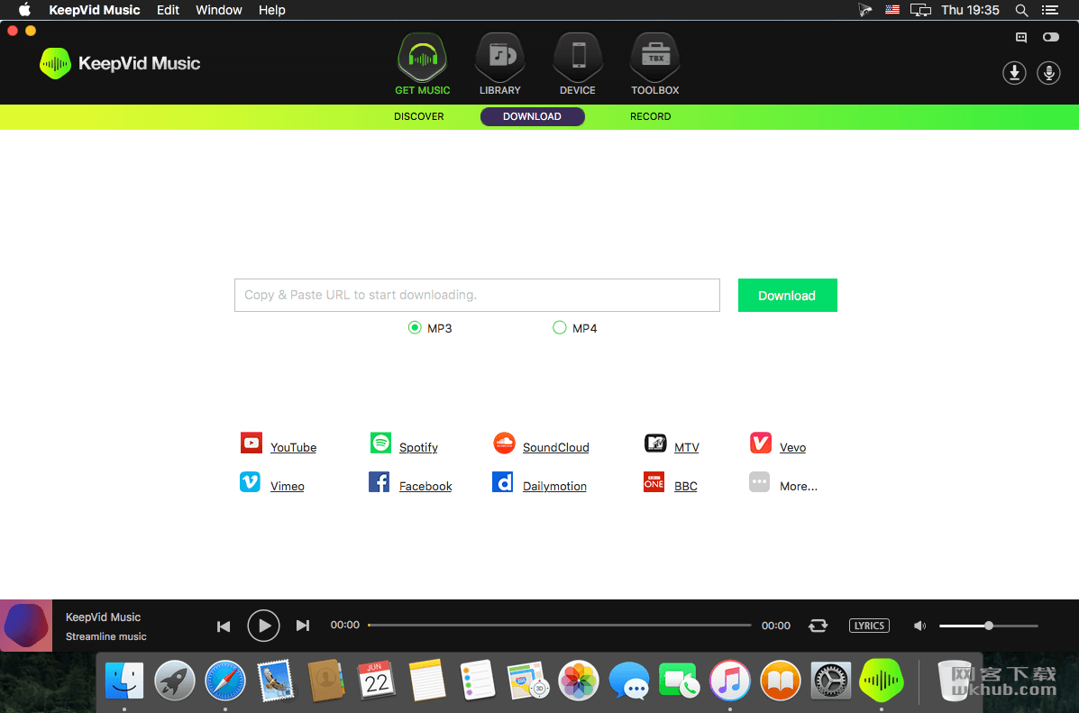Click the Facebook icon

pyautogui.click(x=379, y=481)
